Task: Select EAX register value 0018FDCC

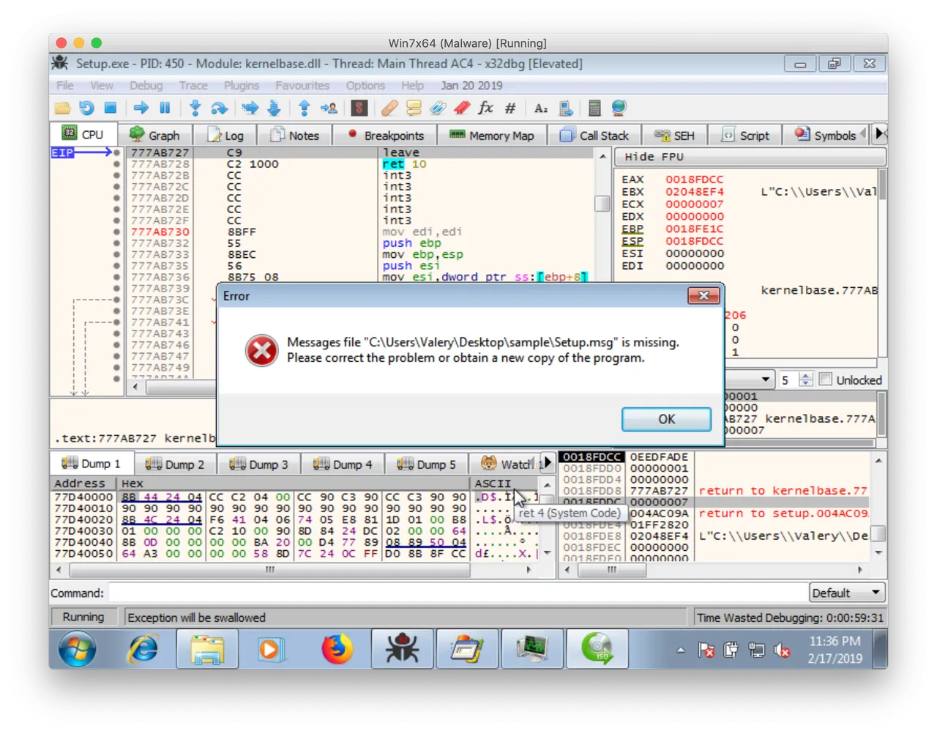Action: click(x=694, y=179)
